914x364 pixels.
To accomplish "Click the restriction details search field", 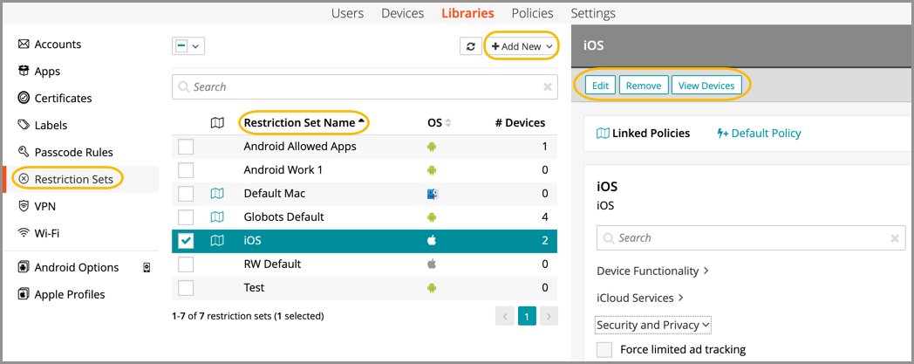I will [x=749, y=237].
